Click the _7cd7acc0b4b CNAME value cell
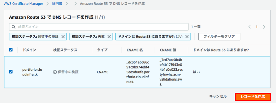Image resolution: width=276 pixels, height=103 pixels. point(171,72)
